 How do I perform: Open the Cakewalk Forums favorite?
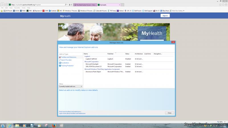pyautogui.click(x=100, y=11)
